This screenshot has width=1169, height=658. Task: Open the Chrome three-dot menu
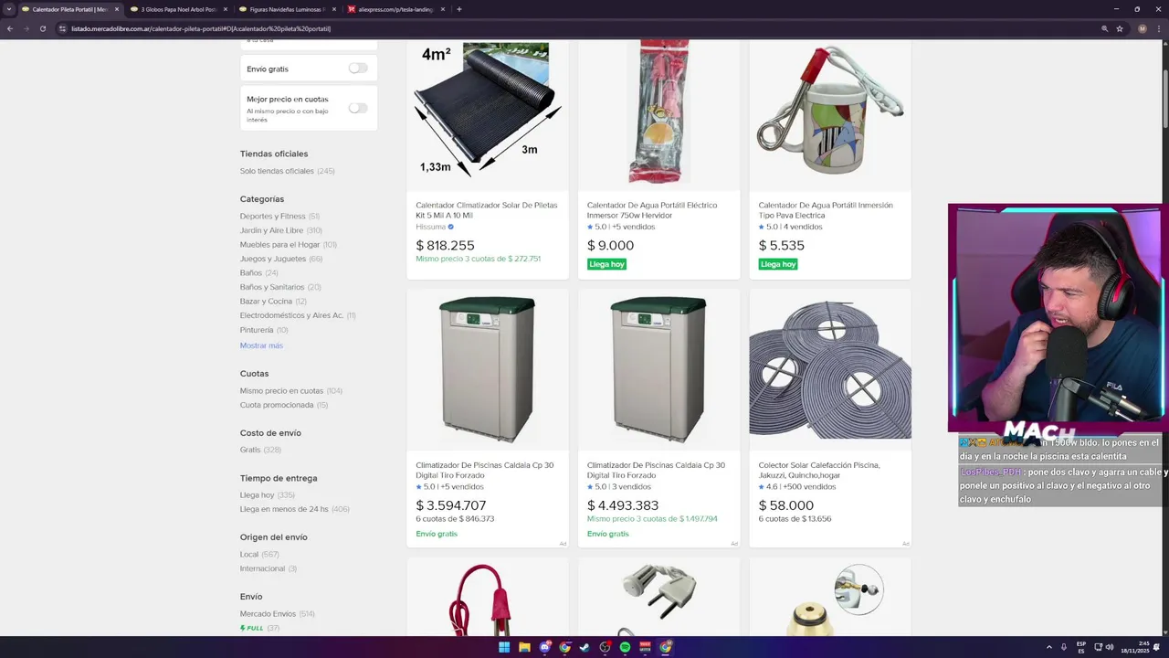pyautogui.click(x=1158, y=28)
